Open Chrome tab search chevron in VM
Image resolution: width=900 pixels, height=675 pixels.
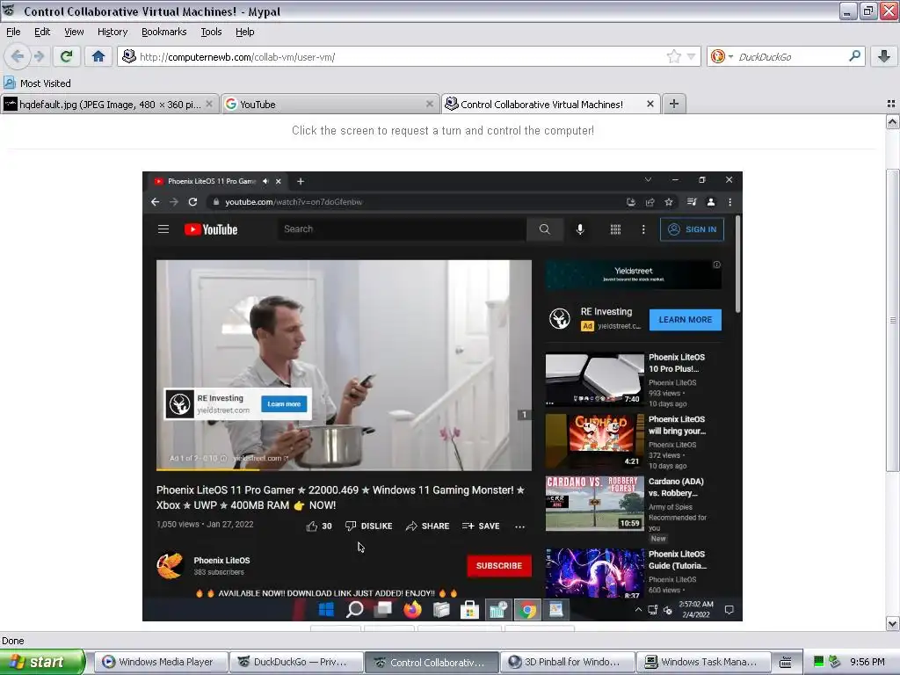pyautogui.click(x=648, y=179)
